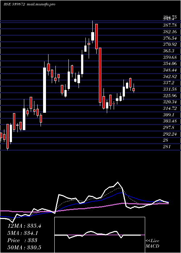Viewport: 181px width, 253px height.
Task: Click the <<Live MACD label
Action: point(152,244)
